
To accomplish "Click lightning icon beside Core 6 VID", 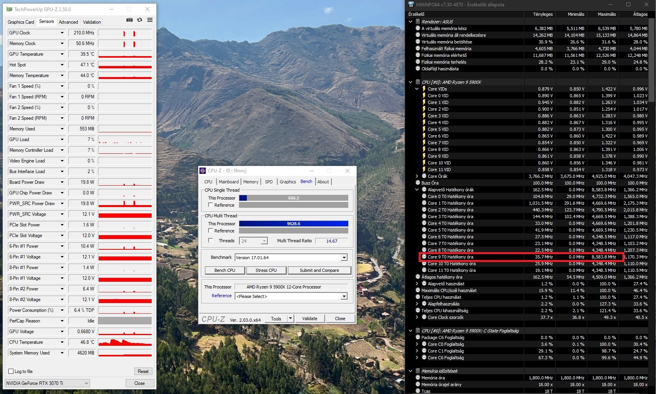I will point(424,136).
